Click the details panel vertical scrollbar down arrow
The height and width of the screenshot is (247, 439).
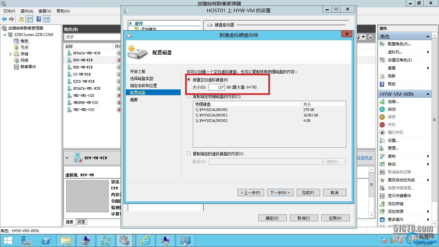372,215
